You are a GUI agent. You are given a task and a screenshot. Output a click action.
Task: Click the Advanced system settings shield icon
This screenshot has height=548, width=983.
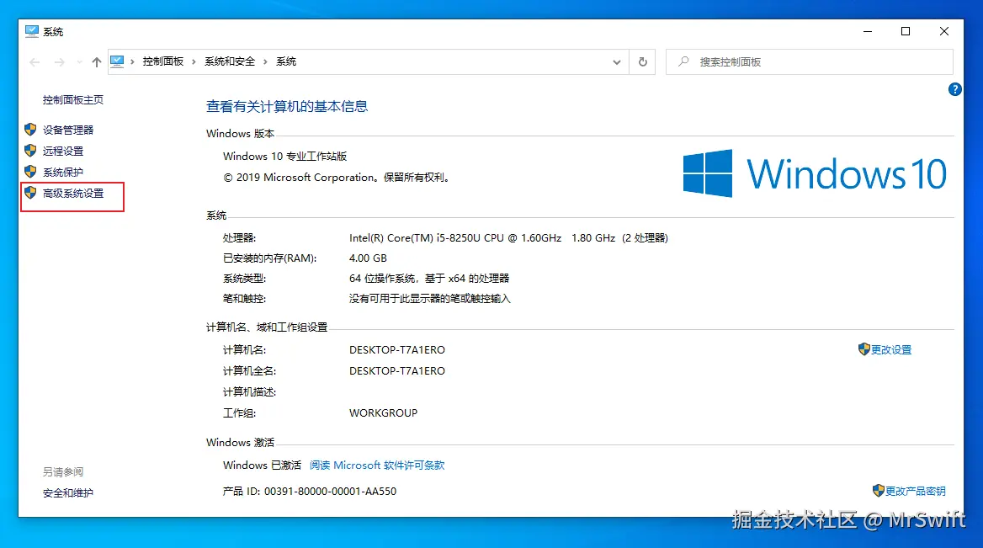[x=30, y=193]
